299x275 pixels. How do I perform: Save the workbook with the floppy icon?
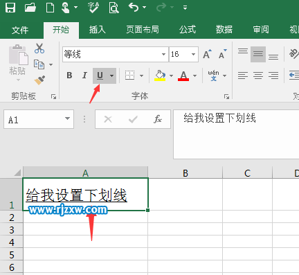(x=10, y=8)
